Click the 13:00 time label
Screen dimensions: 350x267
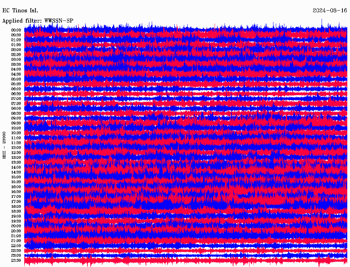pos(16,158)
